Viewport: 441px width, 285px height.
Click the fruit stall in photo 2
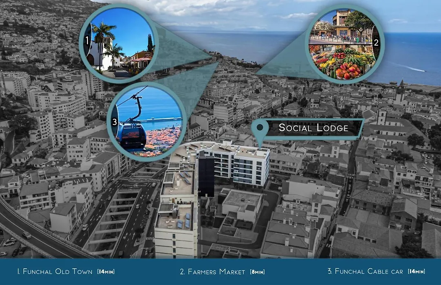(342, 62)
